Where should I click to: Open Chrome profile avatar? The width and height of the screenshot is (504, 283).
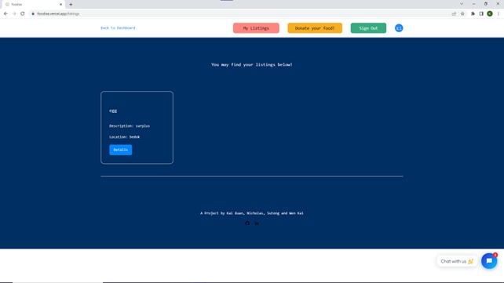point(490,14)
